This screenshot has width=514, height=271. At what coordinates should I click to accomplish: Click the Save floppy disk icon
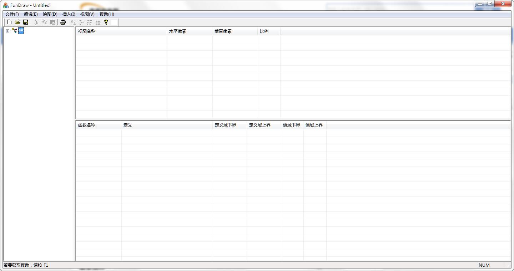[26, 22]
